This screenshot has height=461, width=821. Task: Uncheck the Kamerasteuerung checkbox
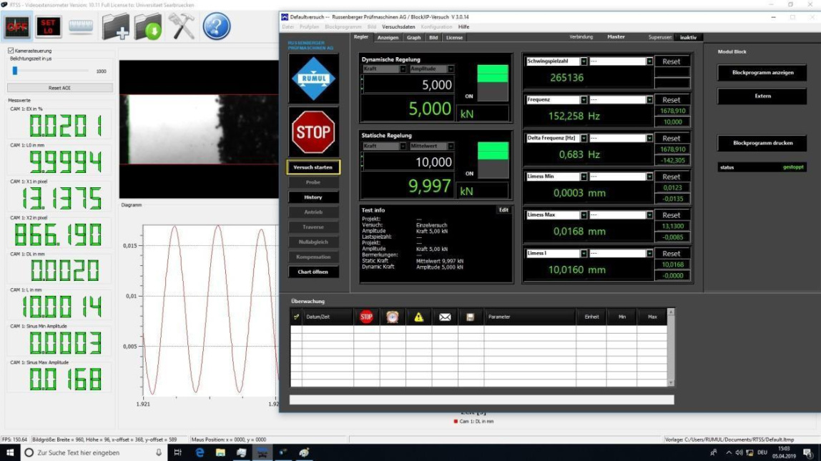point(11,51)
